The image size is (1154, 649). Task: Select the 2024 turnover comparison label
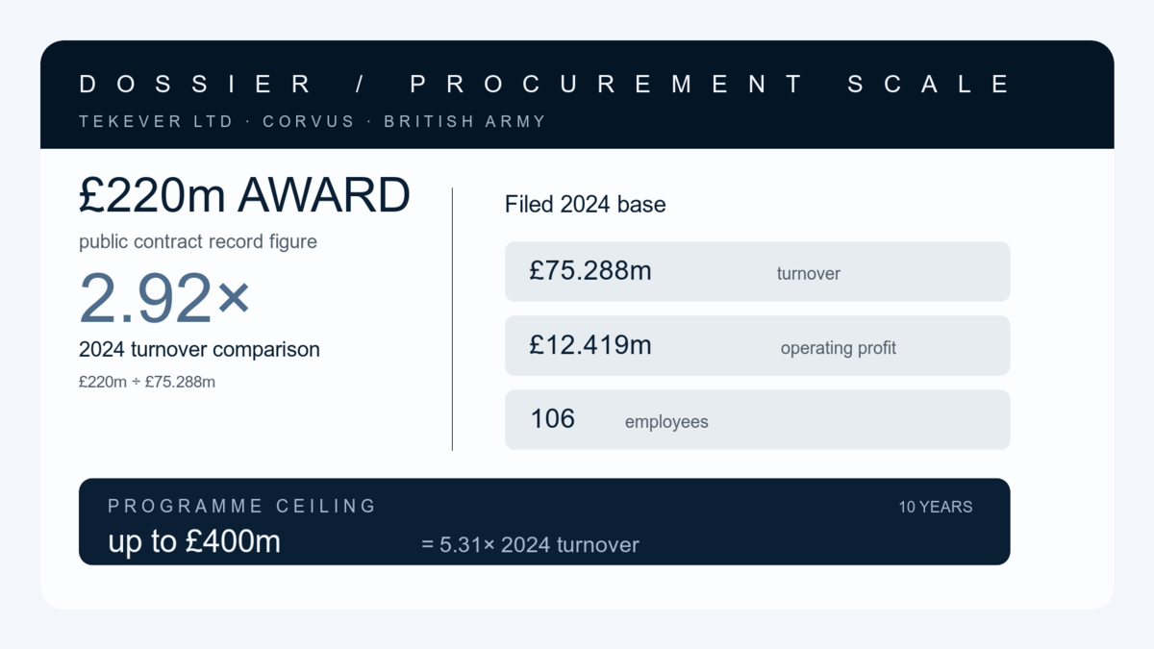pyautogui.click(x=199, y=349)
